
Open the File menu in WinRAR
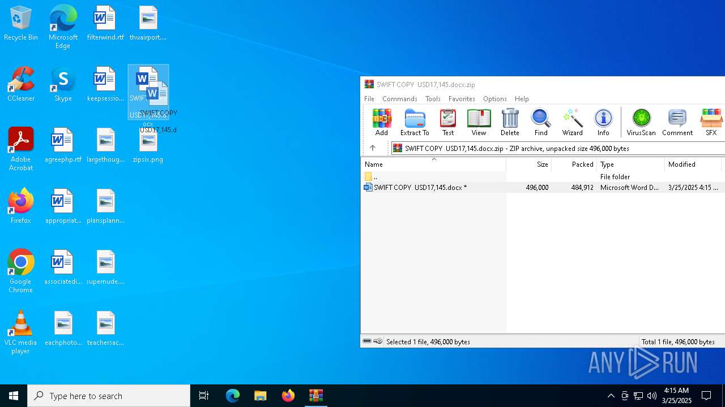tap(369, 98)
